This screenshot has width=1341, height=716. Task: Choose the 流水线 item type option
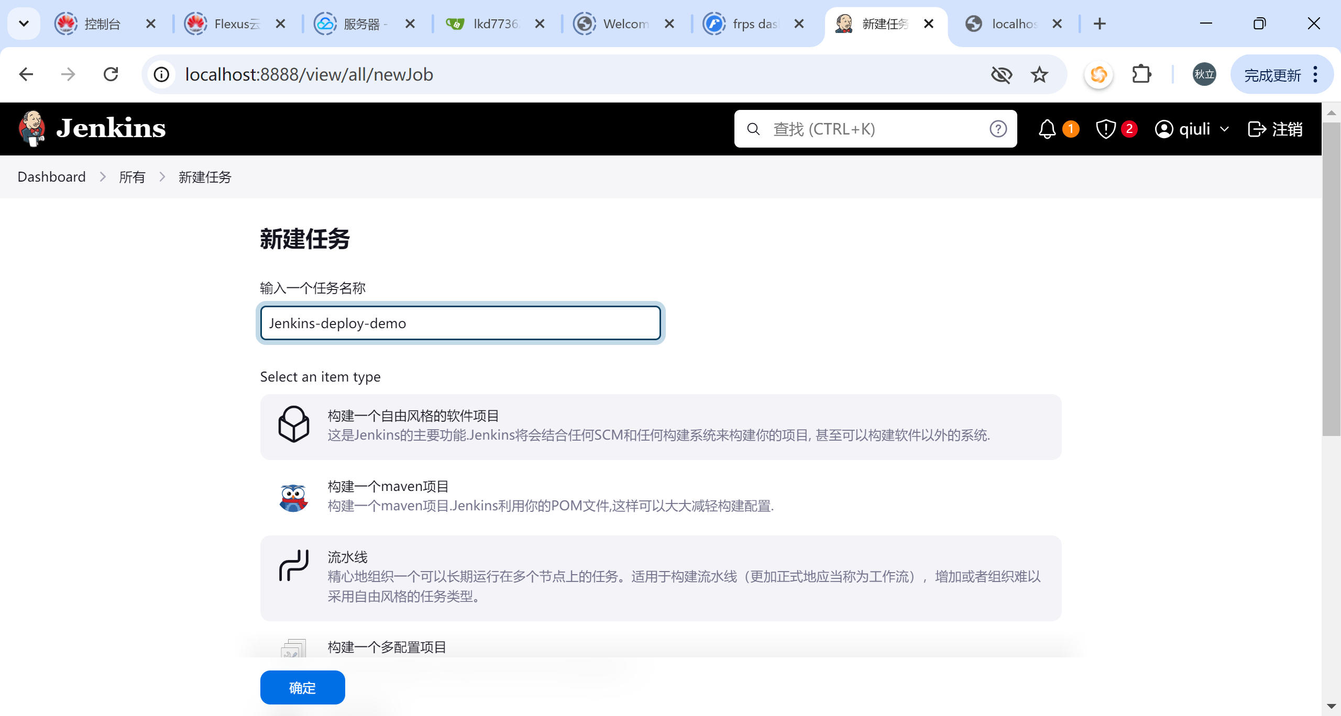point(348,557)
